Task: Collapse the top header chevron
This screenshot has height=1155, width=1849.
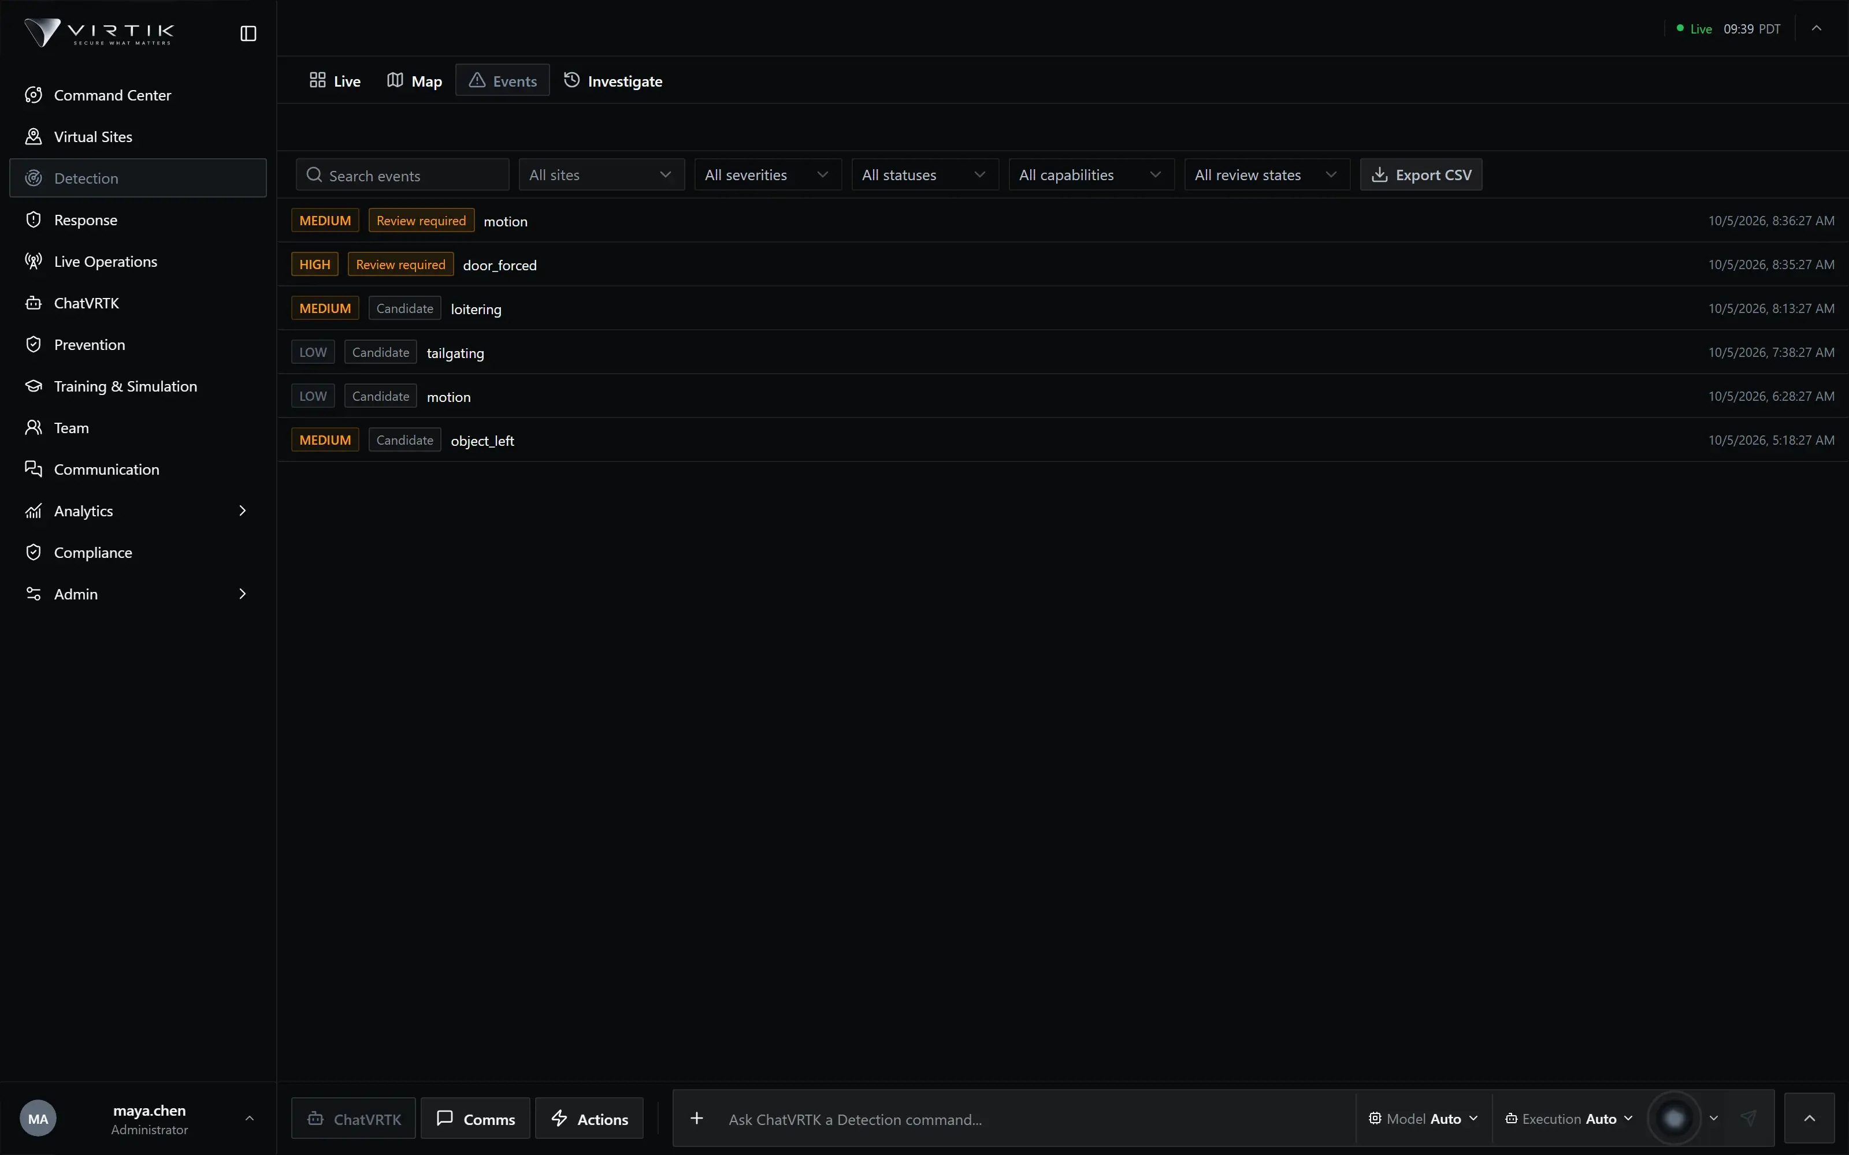Action: click(x=1817, y=28)
